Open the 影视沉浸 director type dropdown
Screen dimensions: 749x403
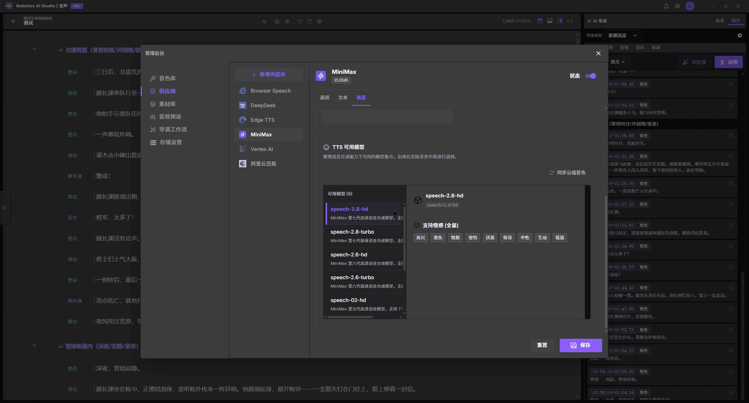pyautogui.click(x=622, y=35)
